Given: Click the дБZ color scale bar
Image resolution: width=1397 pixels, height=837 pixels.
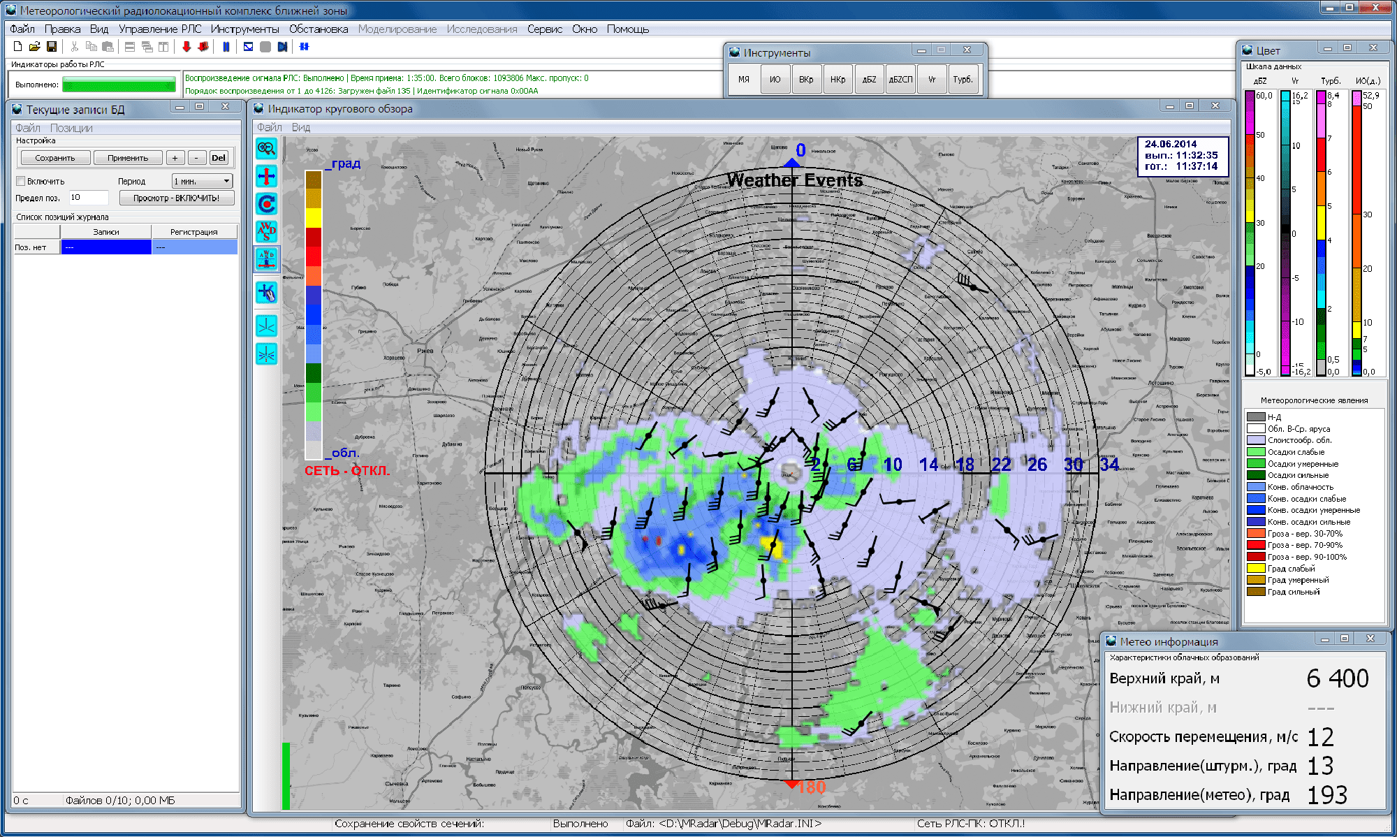Looking at the screenshot, I should click(1250, 233).
